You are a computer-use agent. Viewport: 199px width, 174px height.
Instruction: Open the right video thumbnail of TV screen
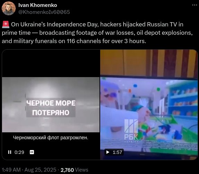pyautogui.click(x=149, y=105)
